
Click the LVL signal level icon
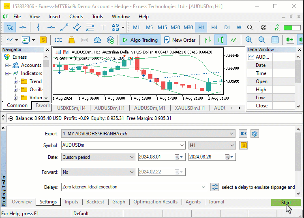[277, 27]
